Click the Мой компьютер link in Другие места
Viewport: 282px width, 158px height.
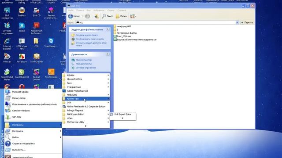click(x=83, y=60)
